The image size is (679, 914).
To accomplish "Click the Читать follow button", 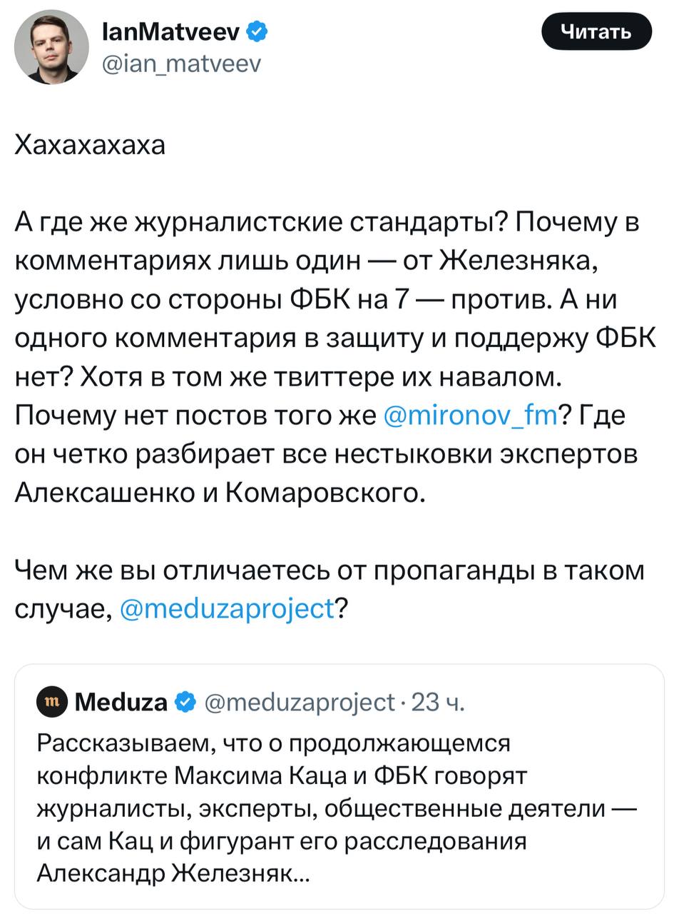I will tap(597, 31).
